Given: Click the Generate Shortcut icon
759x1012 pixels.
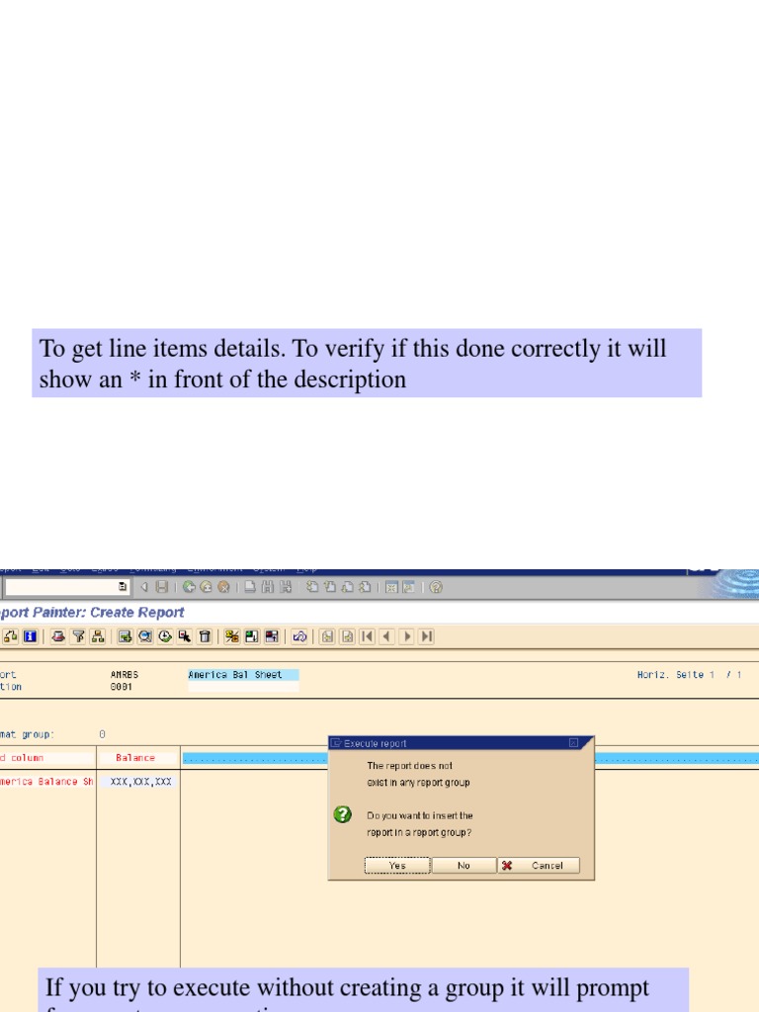Looking at the screenshot, I should pos(408,587).
